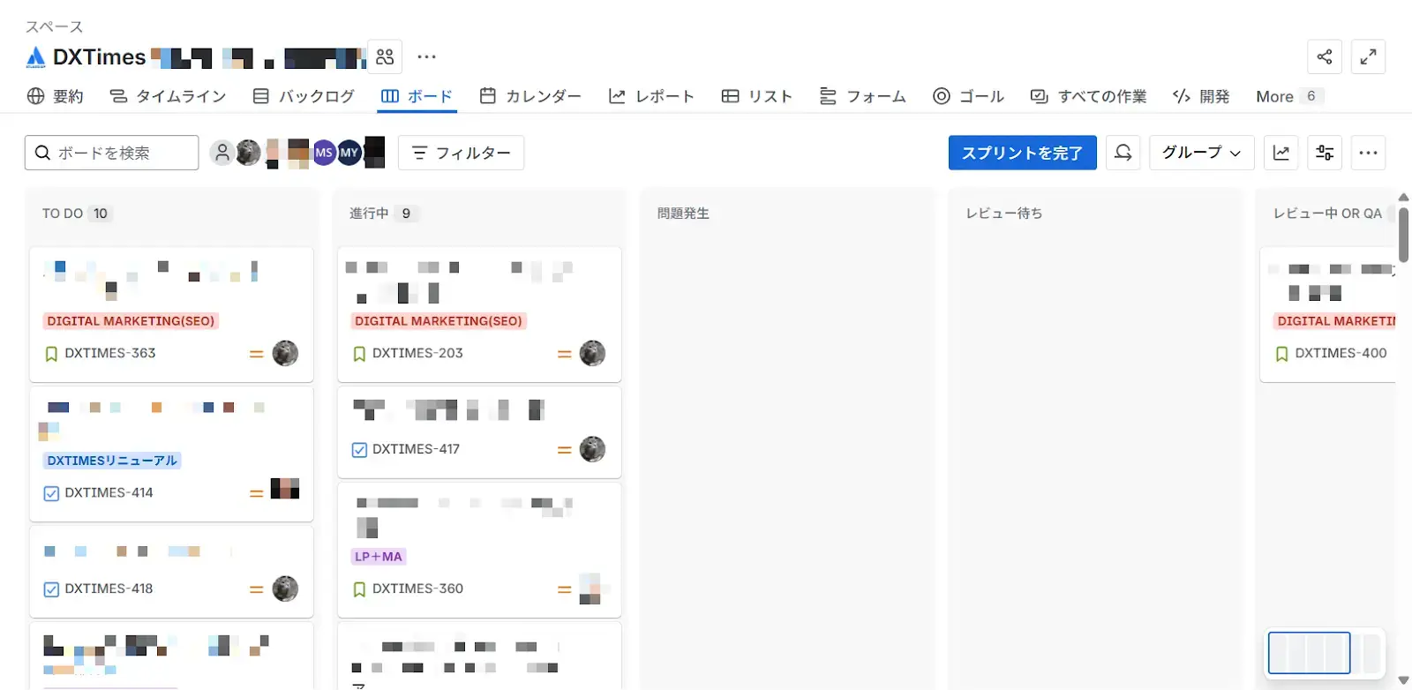
Task: Click assignee avatar on DXTIMES-417 card
Action: [592, 449]
